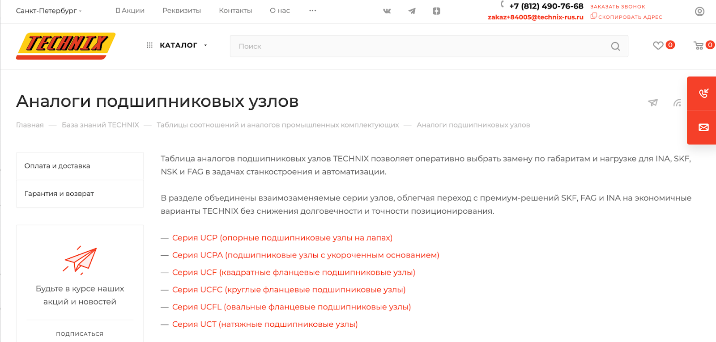Open the Серия UCP link

(x=282, y=238)
